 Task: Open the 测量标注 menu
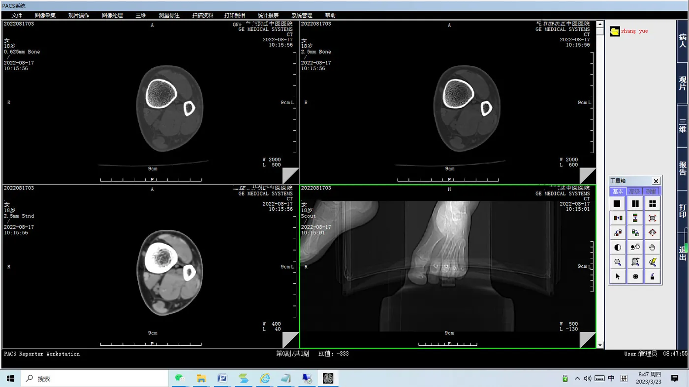169,15
